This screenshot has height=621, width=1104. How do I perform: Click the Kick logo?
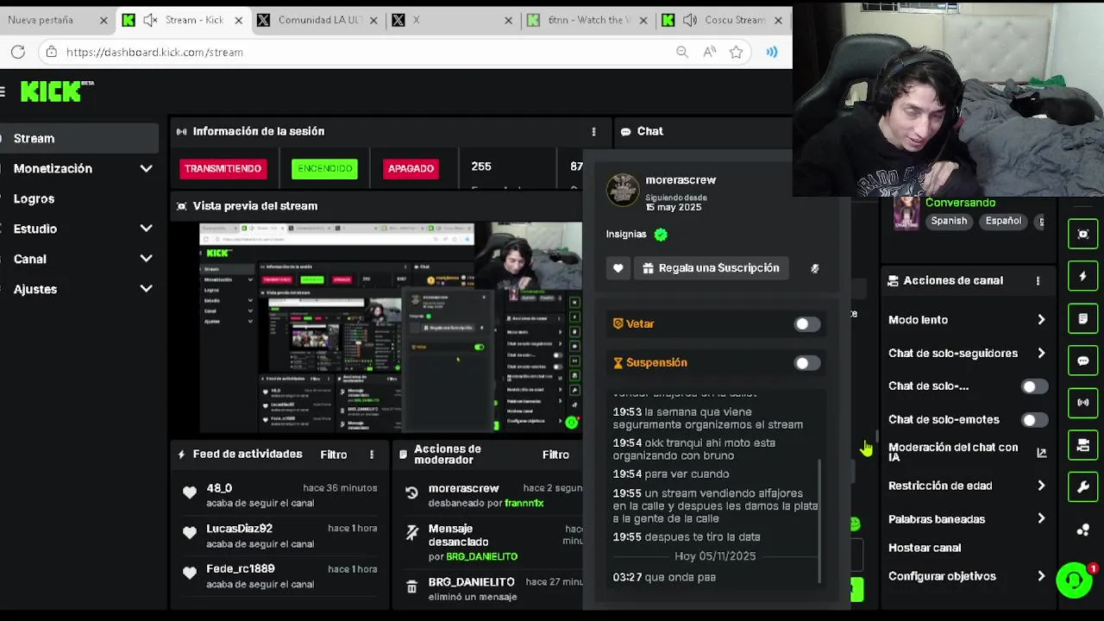(x=57, y=91)
